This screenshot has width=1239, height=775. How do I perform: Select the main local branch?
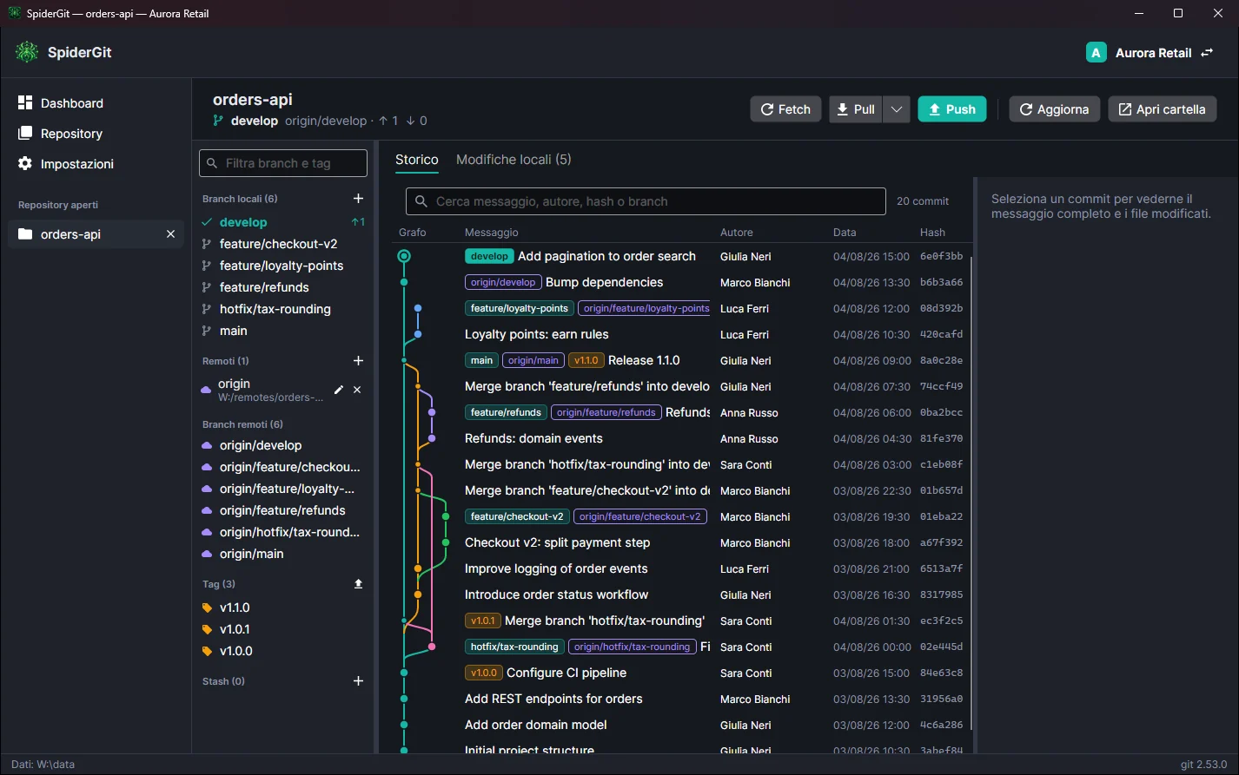pos(283,331)
